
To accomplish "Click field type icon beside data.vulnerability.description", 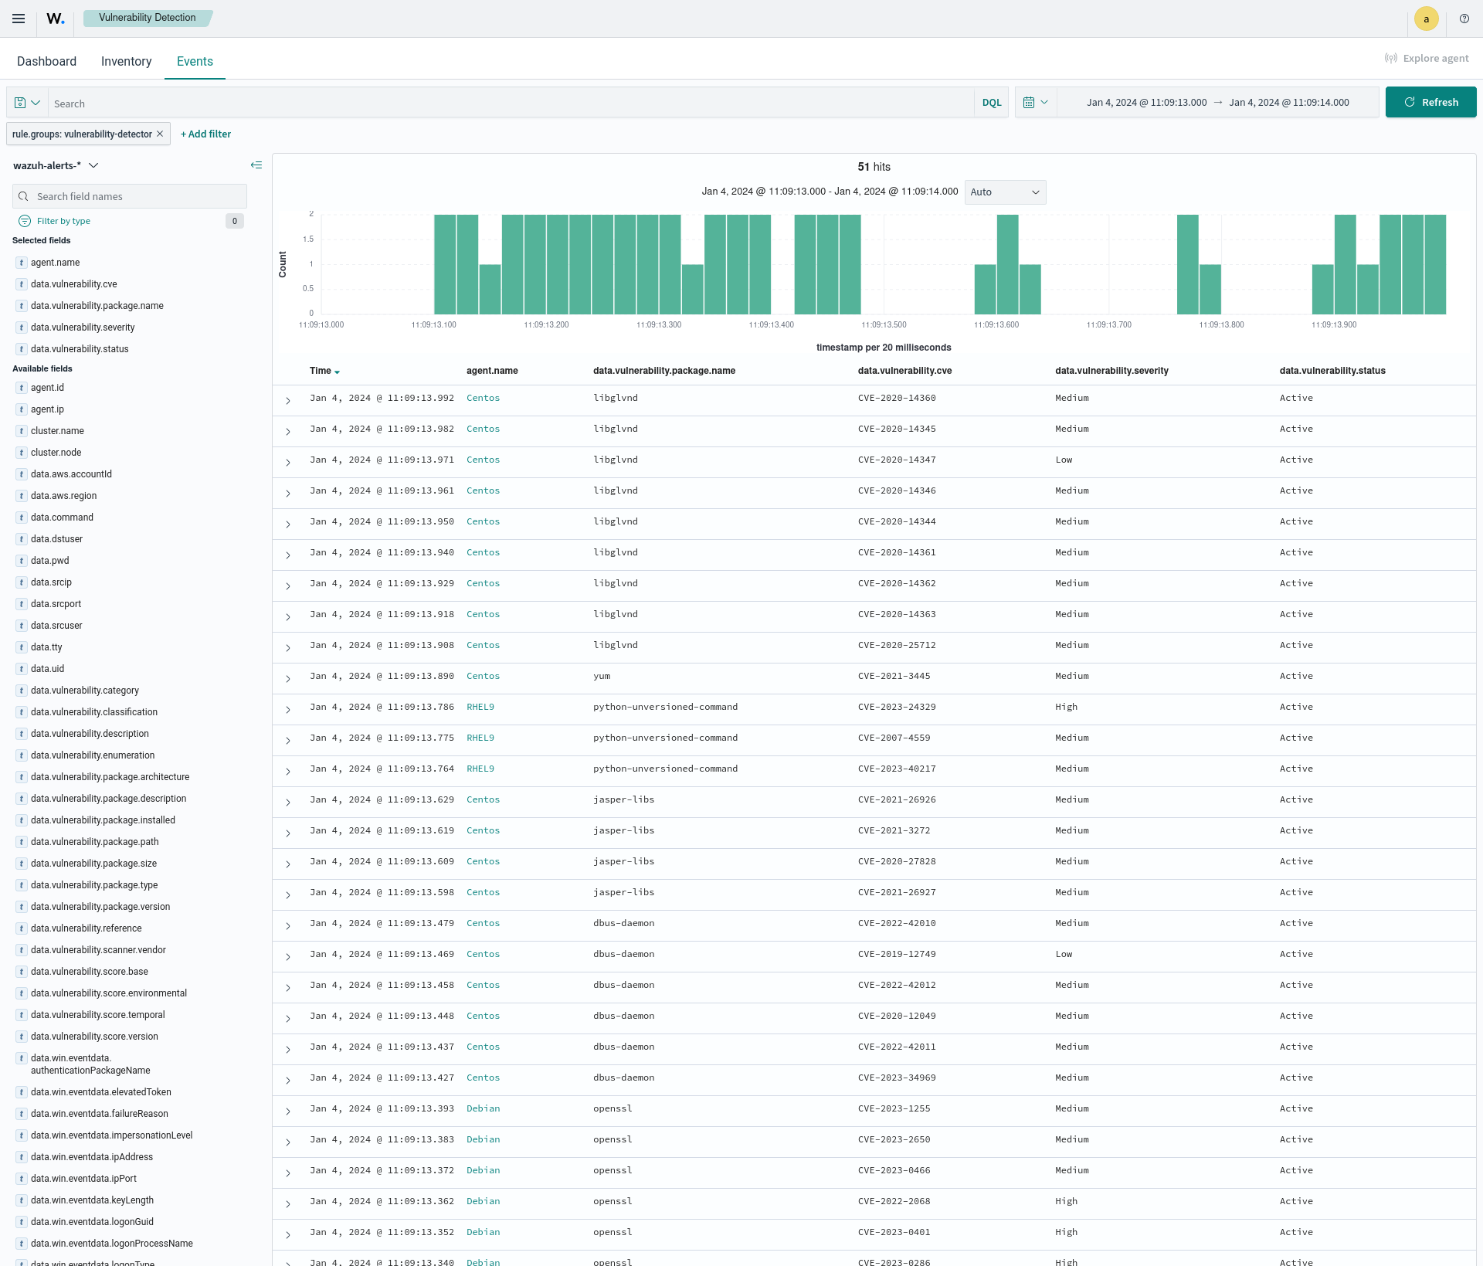I will click(22, 734).
